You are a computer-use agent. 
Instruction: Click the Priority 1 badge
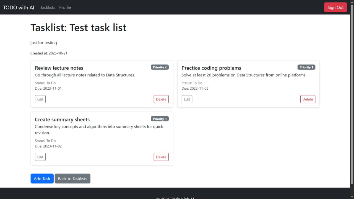pyautogui.click(x=306, y=67)
